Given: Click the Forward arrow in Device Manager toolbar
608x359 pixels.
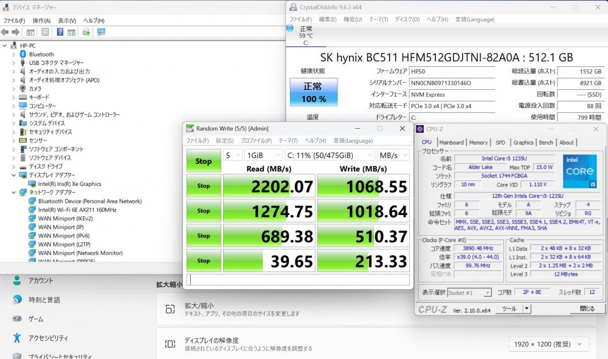Looking at the screenshot, I should tap(16, 32).
